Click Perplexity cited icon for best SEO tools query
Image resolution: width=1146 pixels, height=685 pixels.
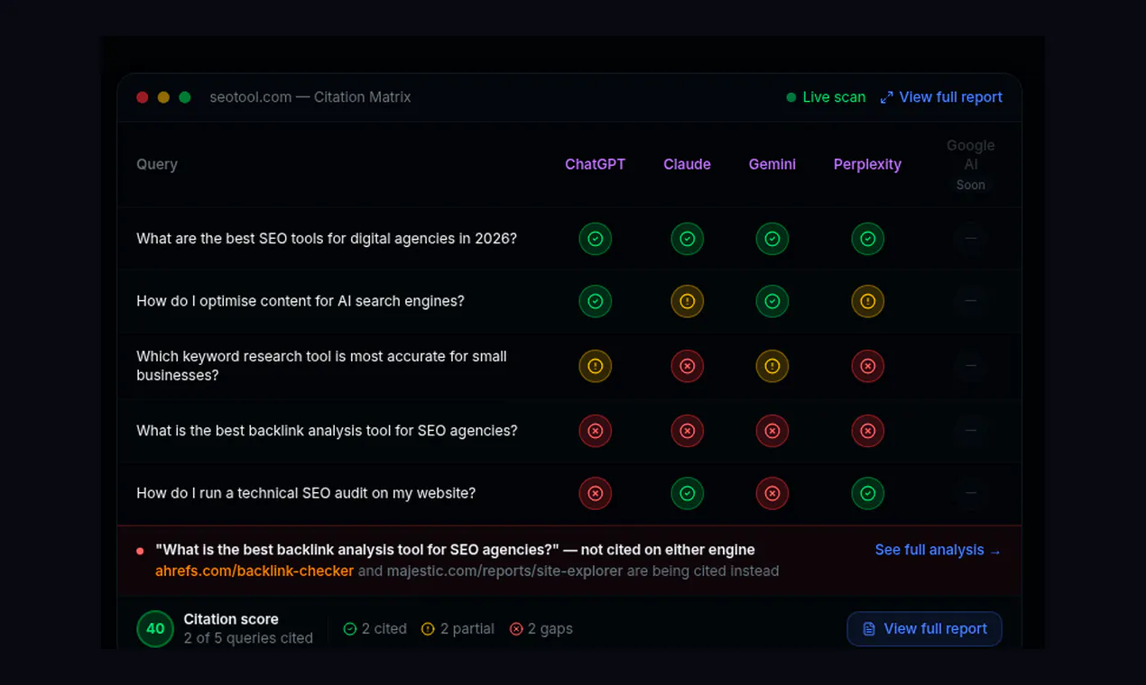(x=867, y=239)
